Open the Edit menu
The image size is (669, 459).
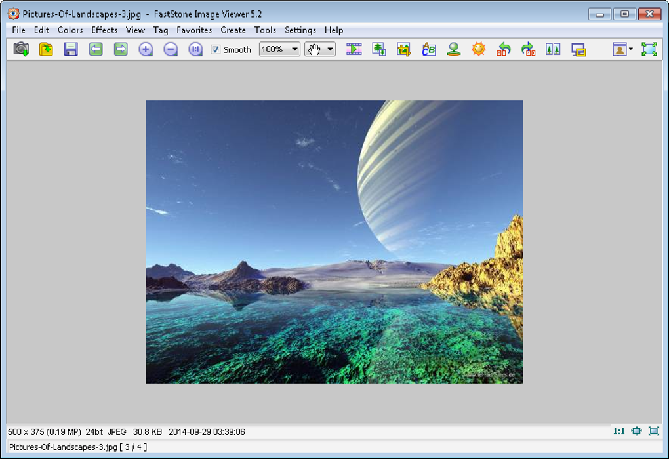tap(41, 30)
